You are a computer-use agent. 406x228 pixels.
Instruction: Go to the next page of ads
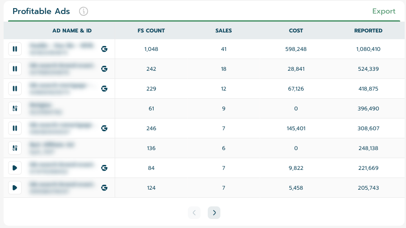[x=214, y=213]
